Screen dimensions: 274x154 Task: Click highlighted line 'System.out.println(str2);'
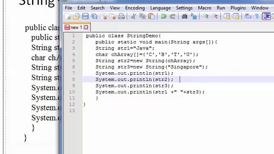(134, 80)
